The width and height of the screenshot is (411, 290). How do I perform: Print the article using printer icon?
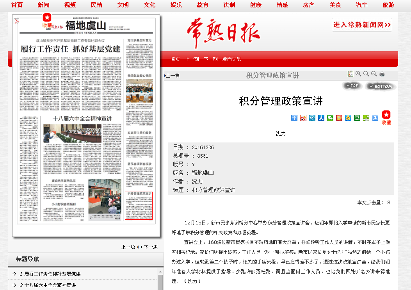point(382,74)
